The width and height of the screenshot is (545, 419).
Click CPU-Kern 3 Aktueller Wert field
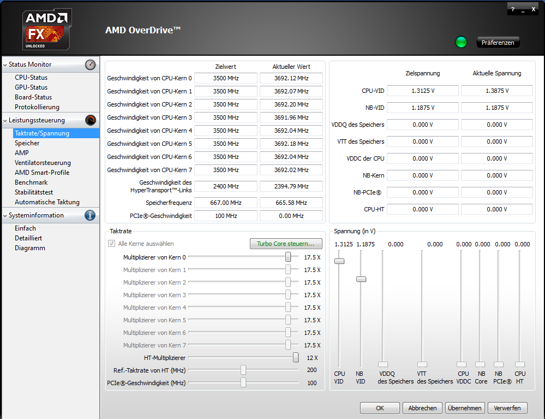tap(291, 117)
